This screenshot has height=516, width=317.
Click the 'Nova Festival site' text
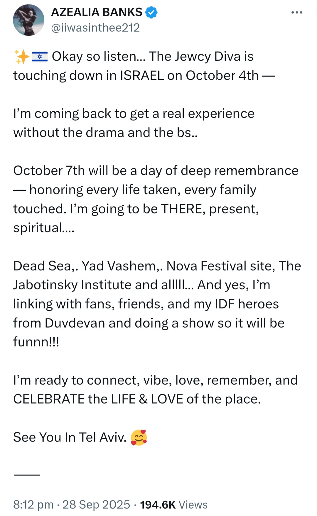(221, 266)
